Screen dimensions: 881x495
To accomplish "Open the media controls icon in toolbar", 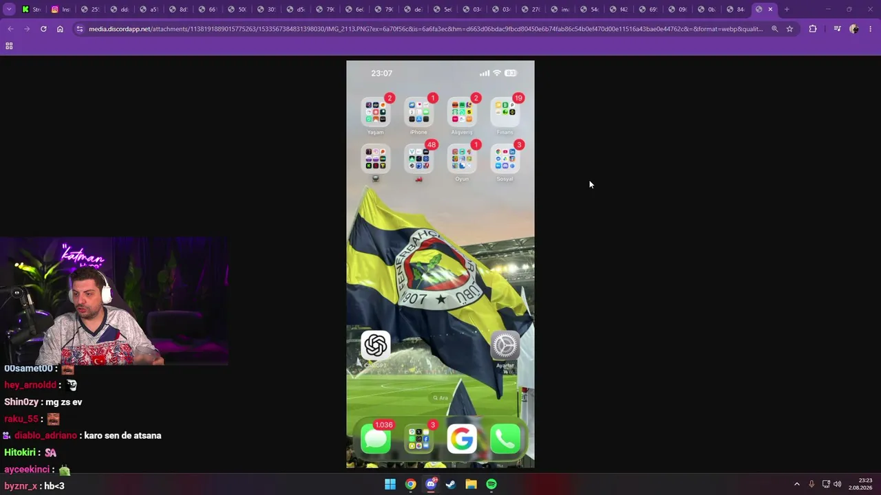I will click(x=837, y=29).
